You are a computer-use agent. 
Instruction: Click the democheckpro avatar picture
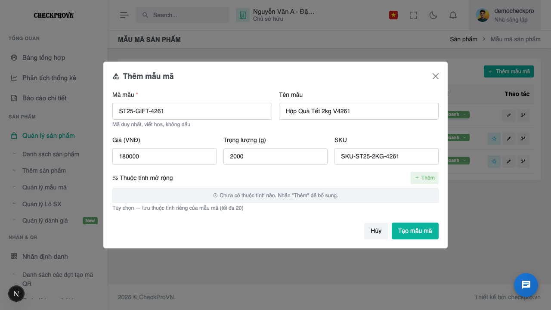point(483,15)
